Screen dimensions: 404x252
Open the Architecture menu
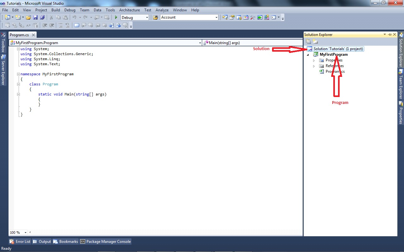click(129, 10)
